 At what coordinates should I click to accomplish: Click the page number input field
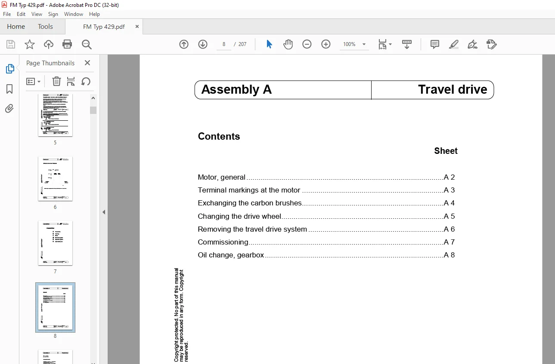(x=224, y=44)
